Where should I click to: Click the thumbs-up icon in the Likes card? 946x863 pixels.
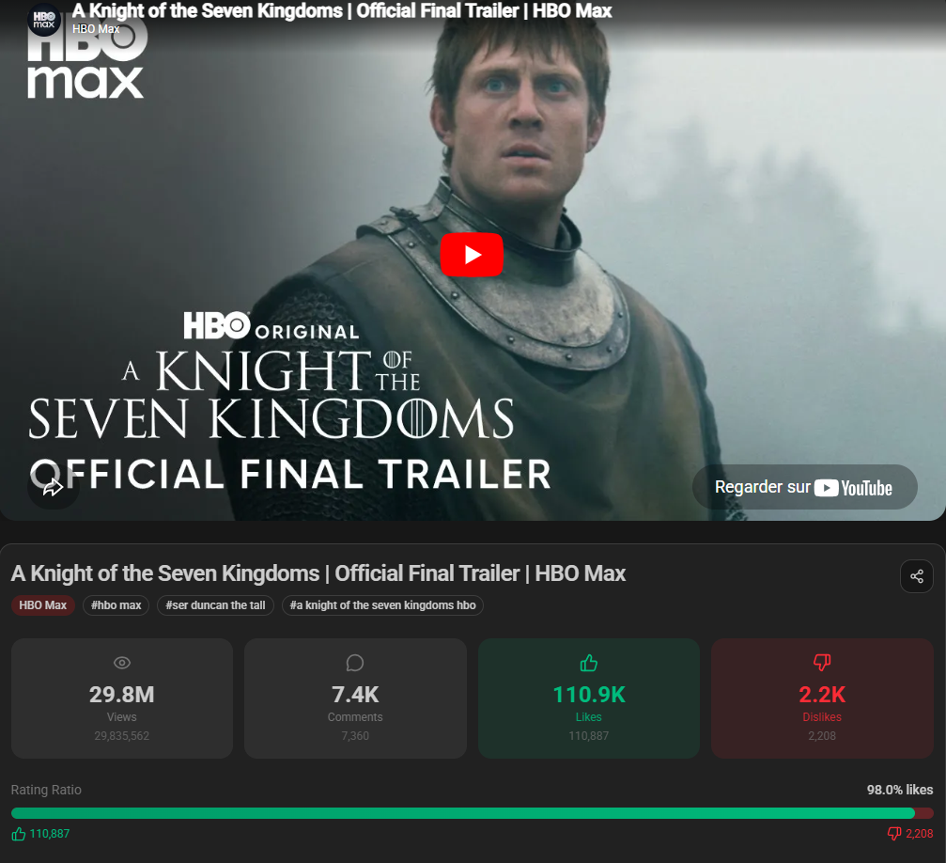[589, 663]
